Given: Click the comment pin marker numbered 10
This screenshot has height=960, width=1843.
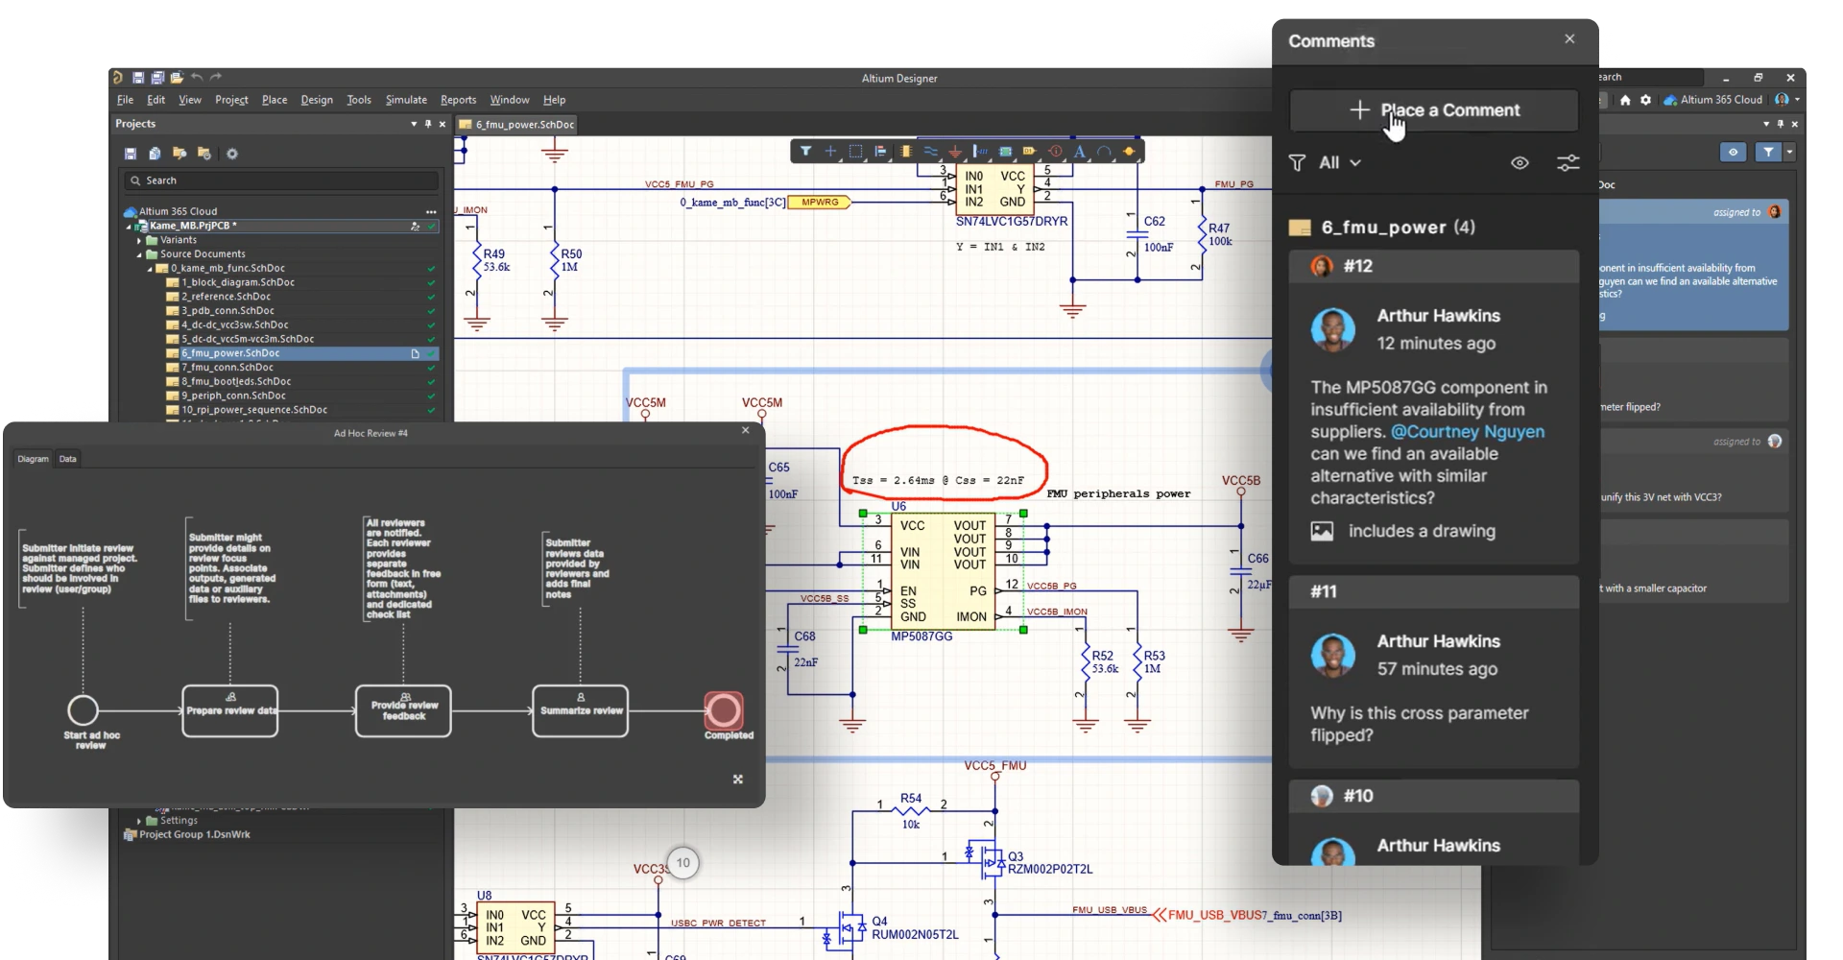Looking at the screenshot, I should [x=682, y=863].
